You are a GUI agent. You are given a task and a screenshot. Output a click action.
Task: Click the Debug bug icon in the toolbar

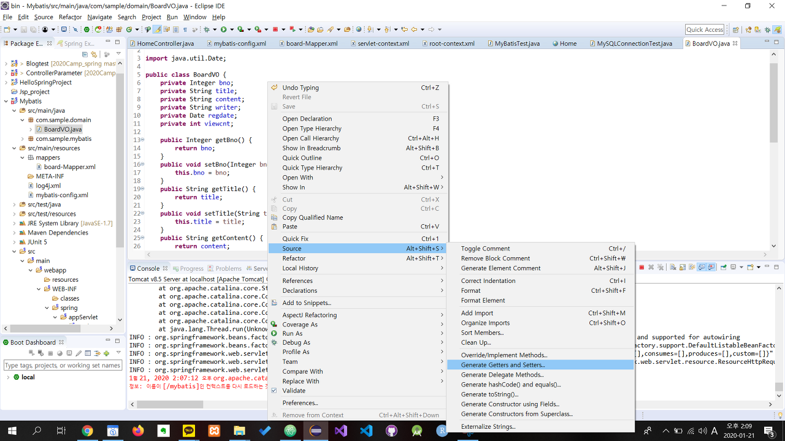point(206,29)
